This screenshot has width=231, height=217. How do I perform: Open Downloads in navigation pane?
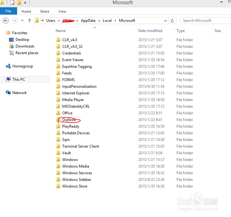pos(25,46)
